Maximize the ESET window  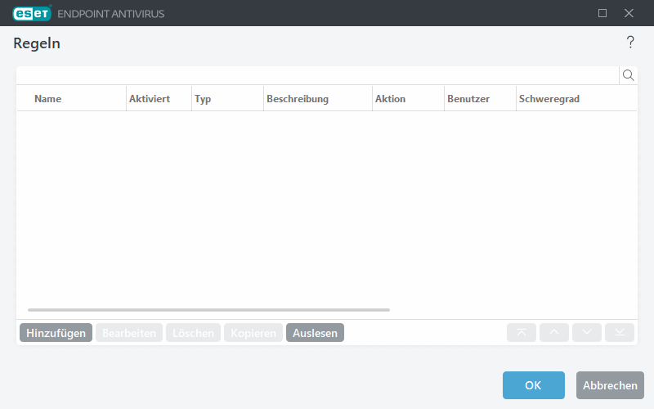pos(602,13)
